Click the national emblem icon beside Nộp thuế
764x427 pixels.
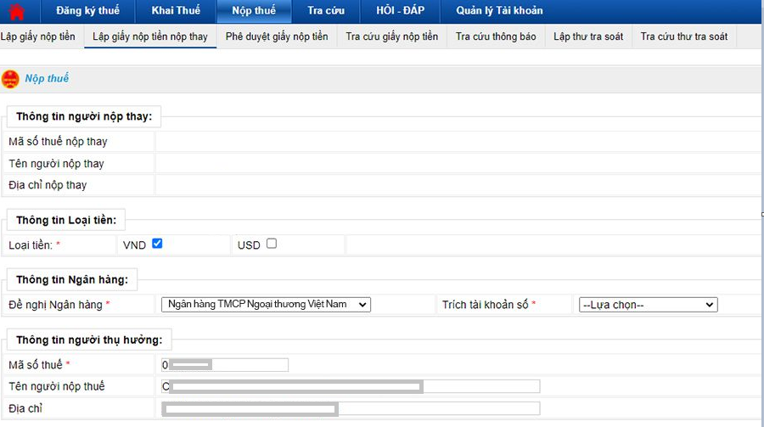[11, 79]
